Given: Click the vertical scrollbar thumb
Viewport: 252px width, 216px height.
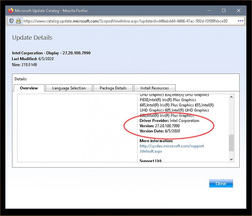Looking at the screenshot, I should 231,143.
